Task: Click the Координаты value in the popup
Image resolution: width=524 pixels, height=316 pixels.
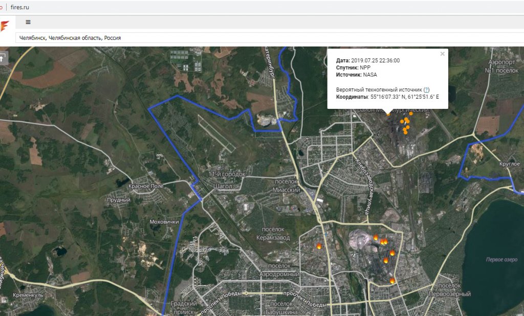Action: click(404, 97)
